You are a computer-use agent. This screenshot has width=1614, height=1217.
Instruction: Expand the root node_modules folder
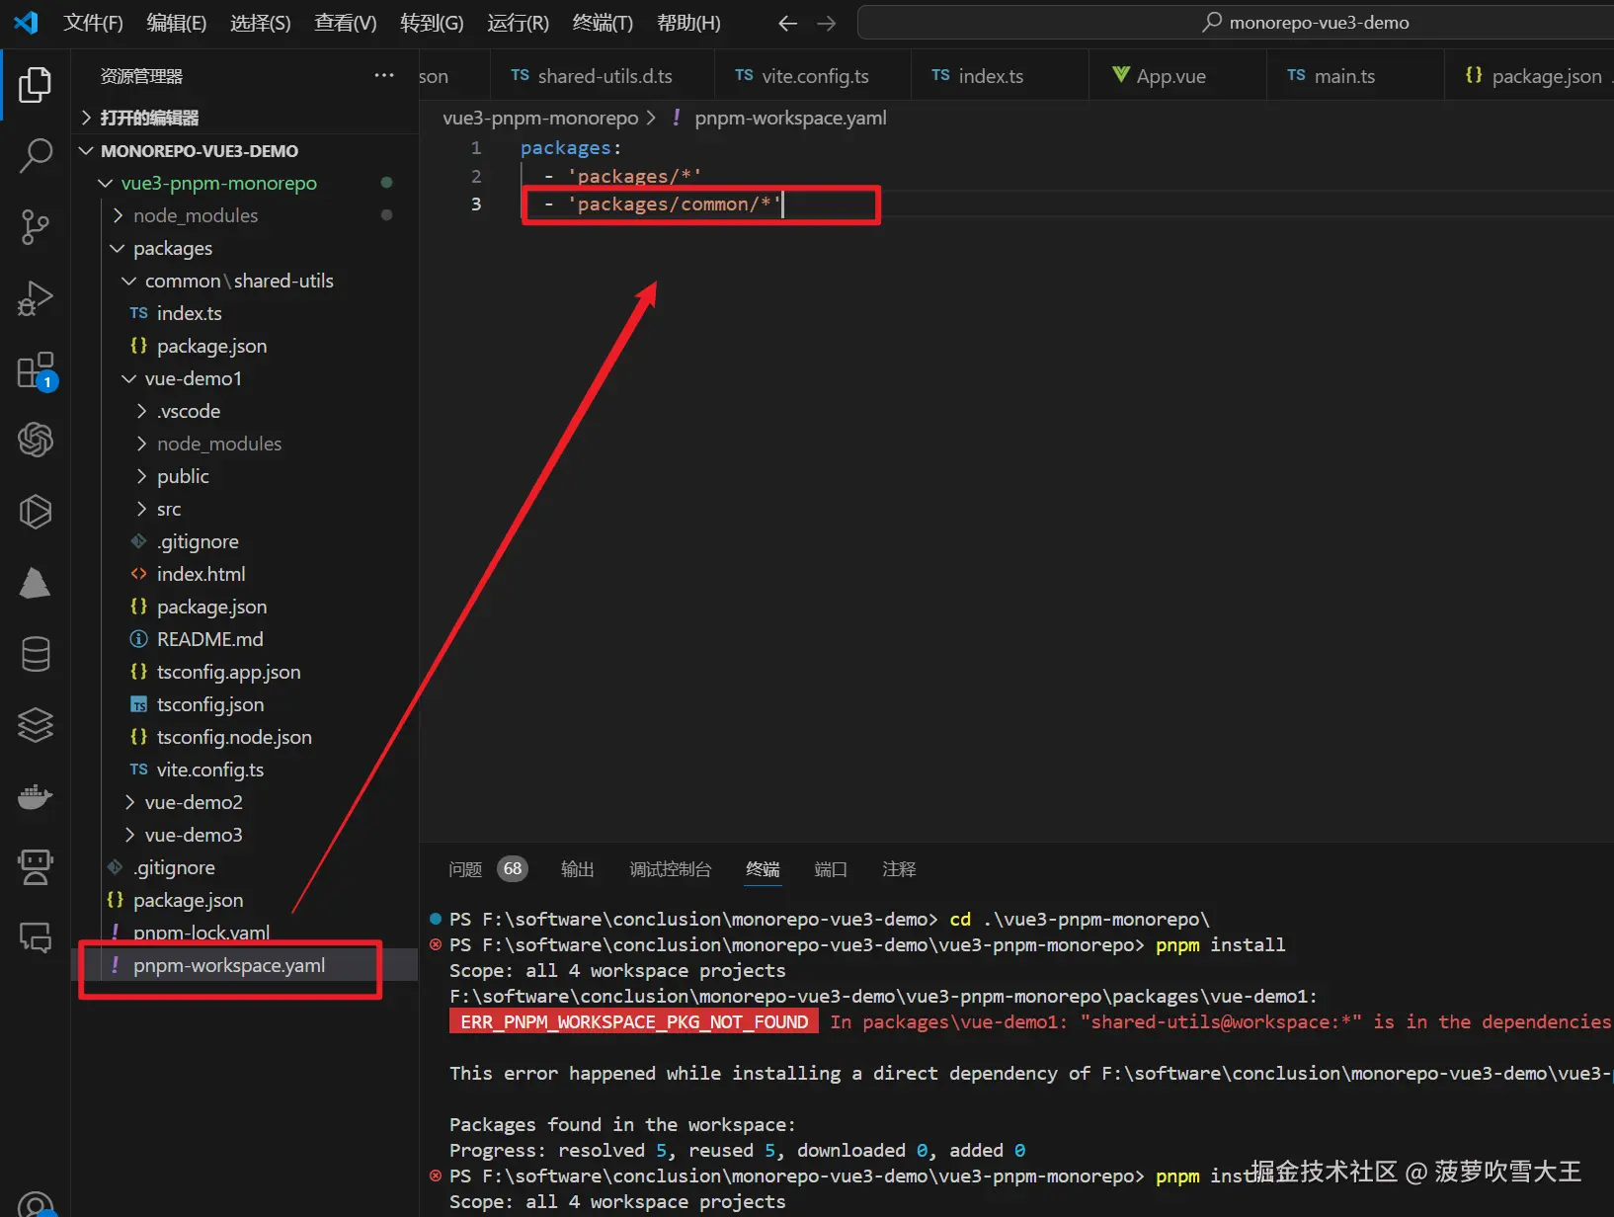tap(247, 215)
